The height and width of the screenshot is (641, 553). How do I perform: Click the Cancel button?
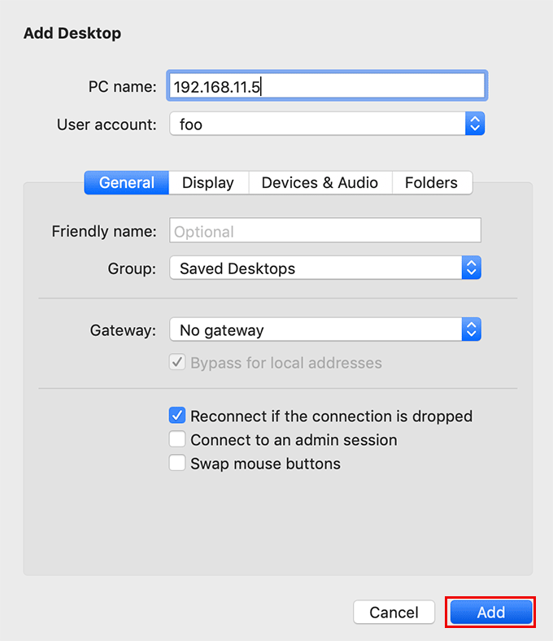tap(394, 613)
